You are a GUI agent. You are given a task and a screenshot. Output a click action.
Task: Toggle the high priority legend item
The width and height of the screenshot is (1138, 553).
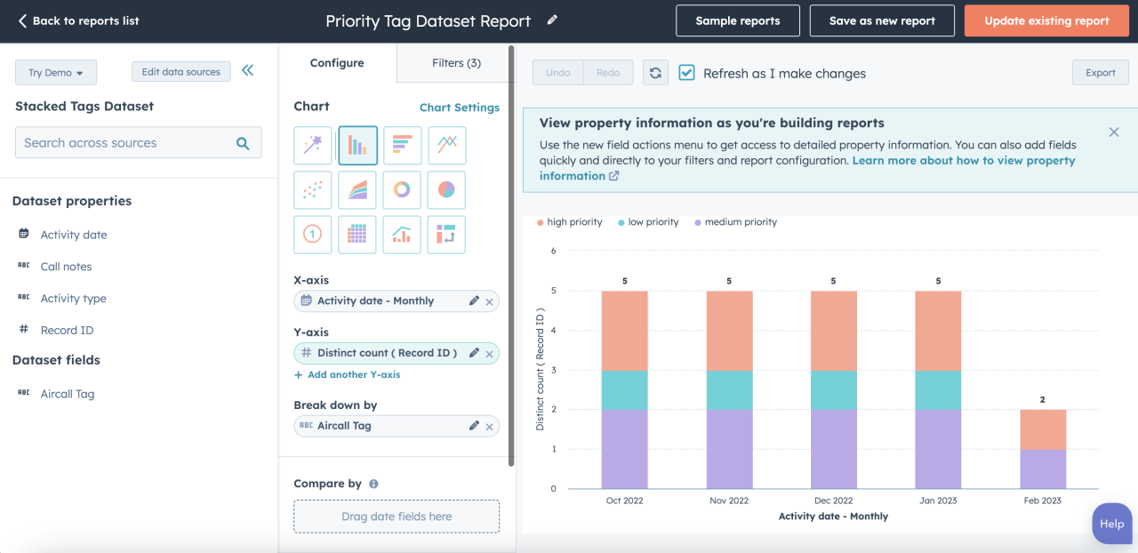569,221
